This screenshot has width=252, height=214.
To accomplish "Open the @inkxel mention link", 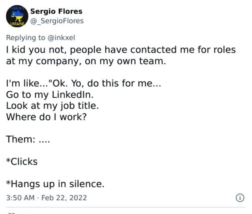I will 60,37.
